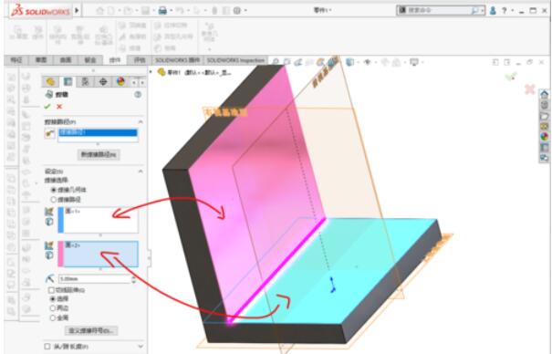
Task: Expand the menu arrow beside SOLIDWORKS logo
Action: (x=77, y=11)
